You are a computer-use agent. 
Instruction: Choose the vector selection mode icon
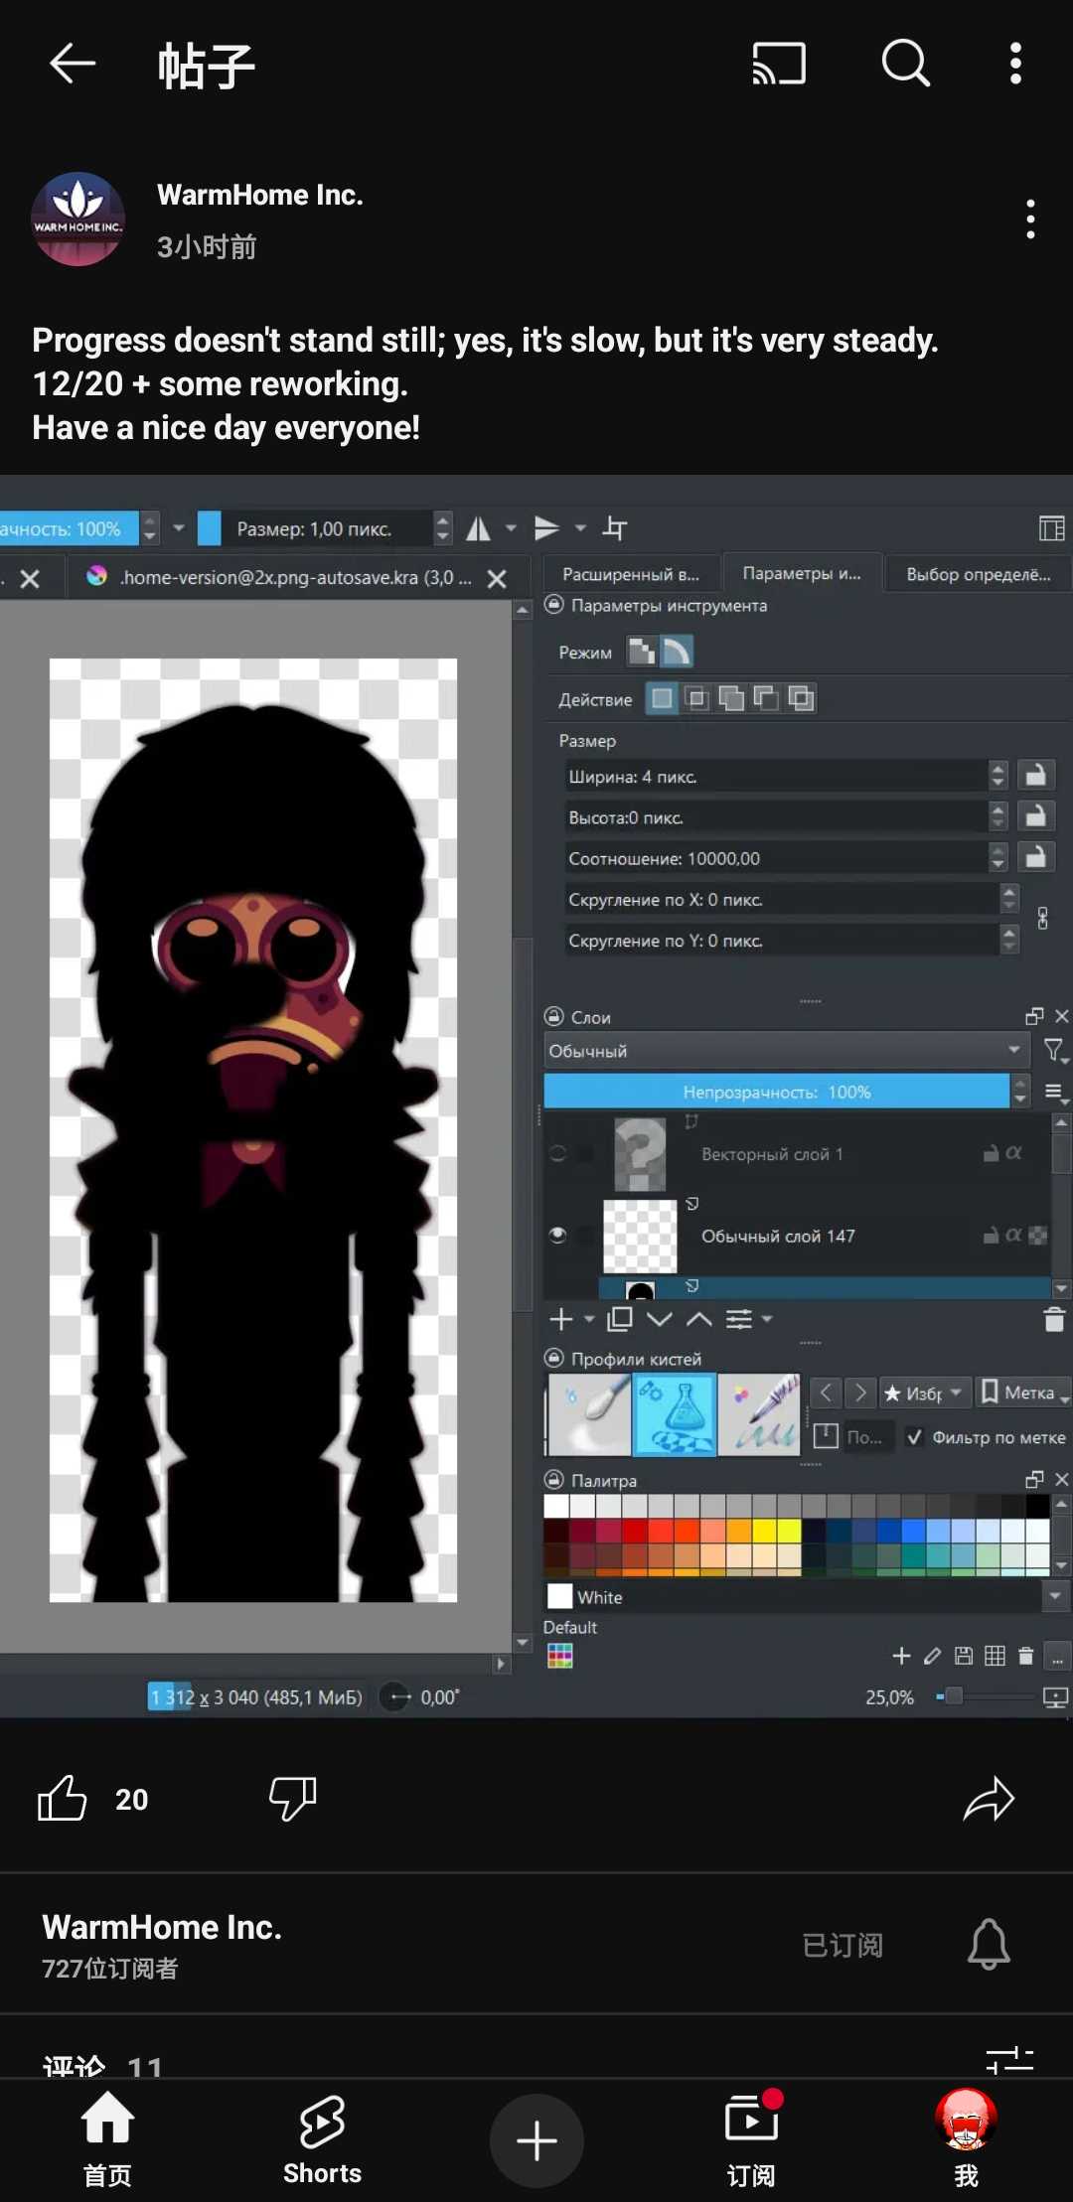(677, 652)
